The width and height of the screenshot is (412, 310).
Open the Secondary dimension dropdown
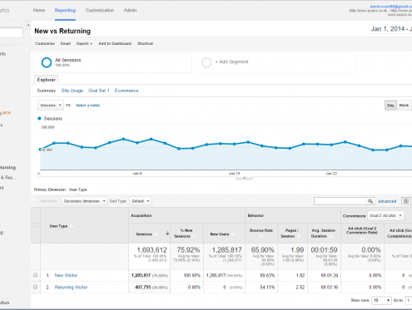point(84,201)
